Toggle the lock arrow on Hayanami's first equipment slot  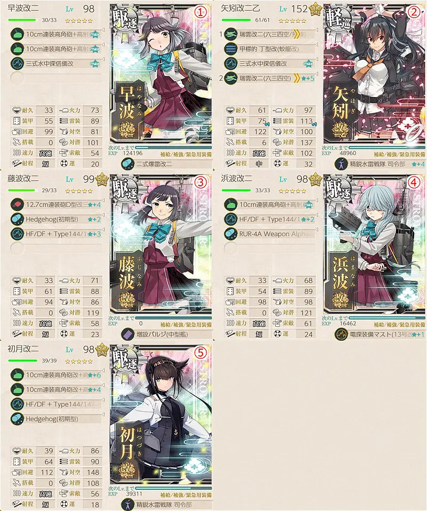(x=103, y=30)
